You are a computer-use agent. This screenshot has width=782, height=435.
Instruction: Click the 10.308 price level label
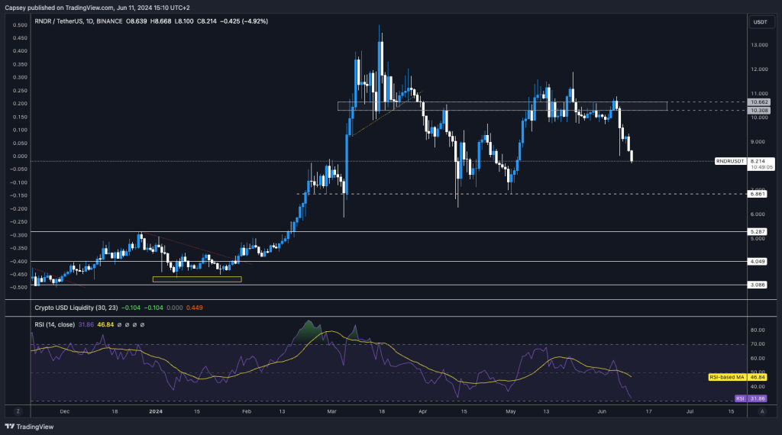759,111
